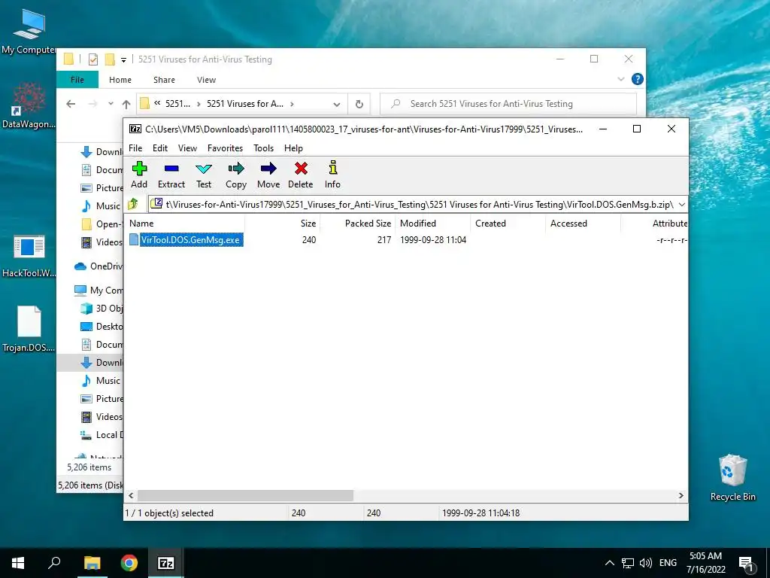Select the DataWagon desktop shortcut
Screen dimensions: 770x578
click(x=29, y=105)
